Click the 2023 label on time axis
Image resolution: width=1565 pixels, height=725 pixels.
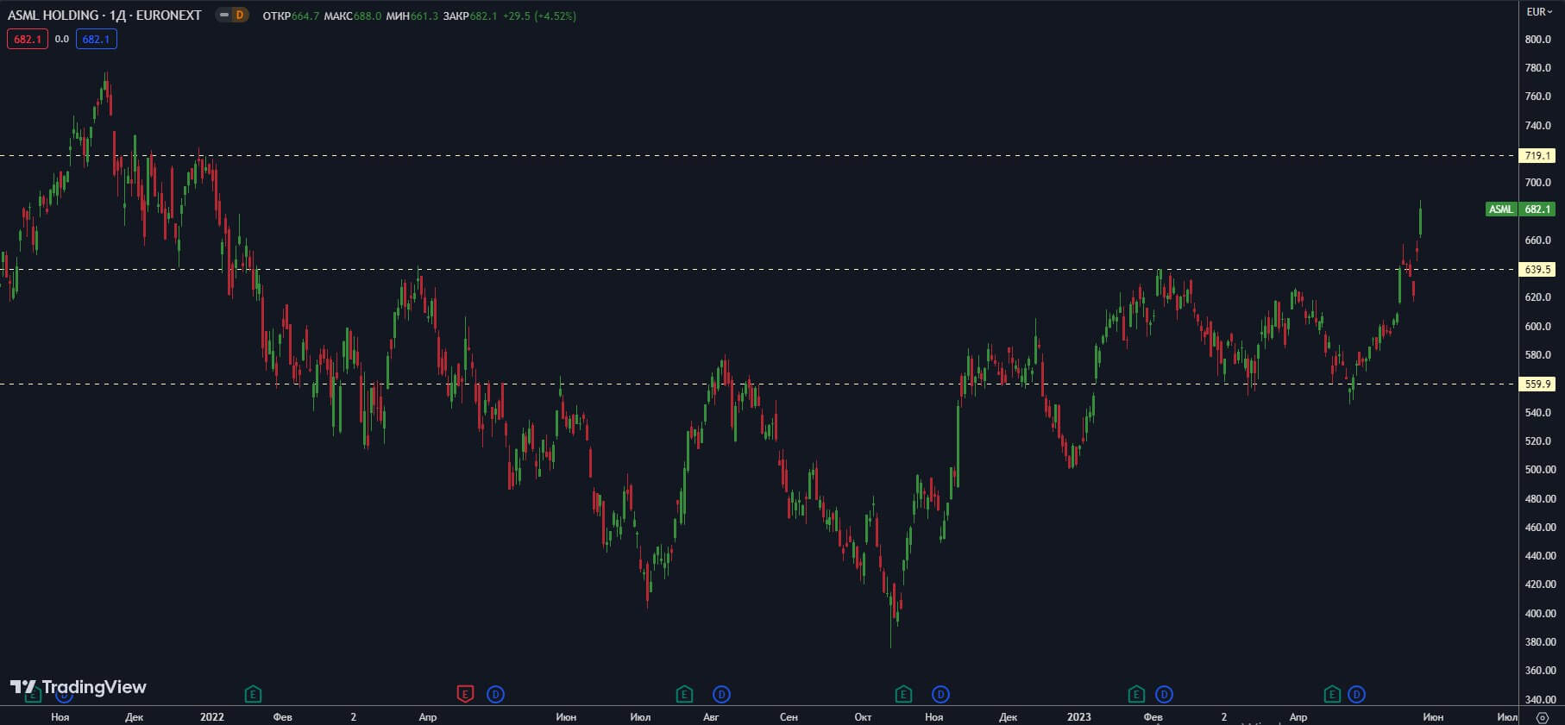point(1078,717)
